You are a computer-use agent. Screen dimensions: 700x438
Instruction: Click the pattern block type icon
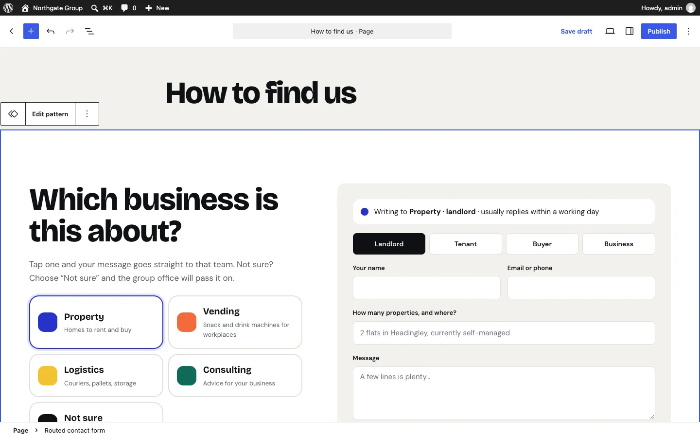click(x=13, y=114)
